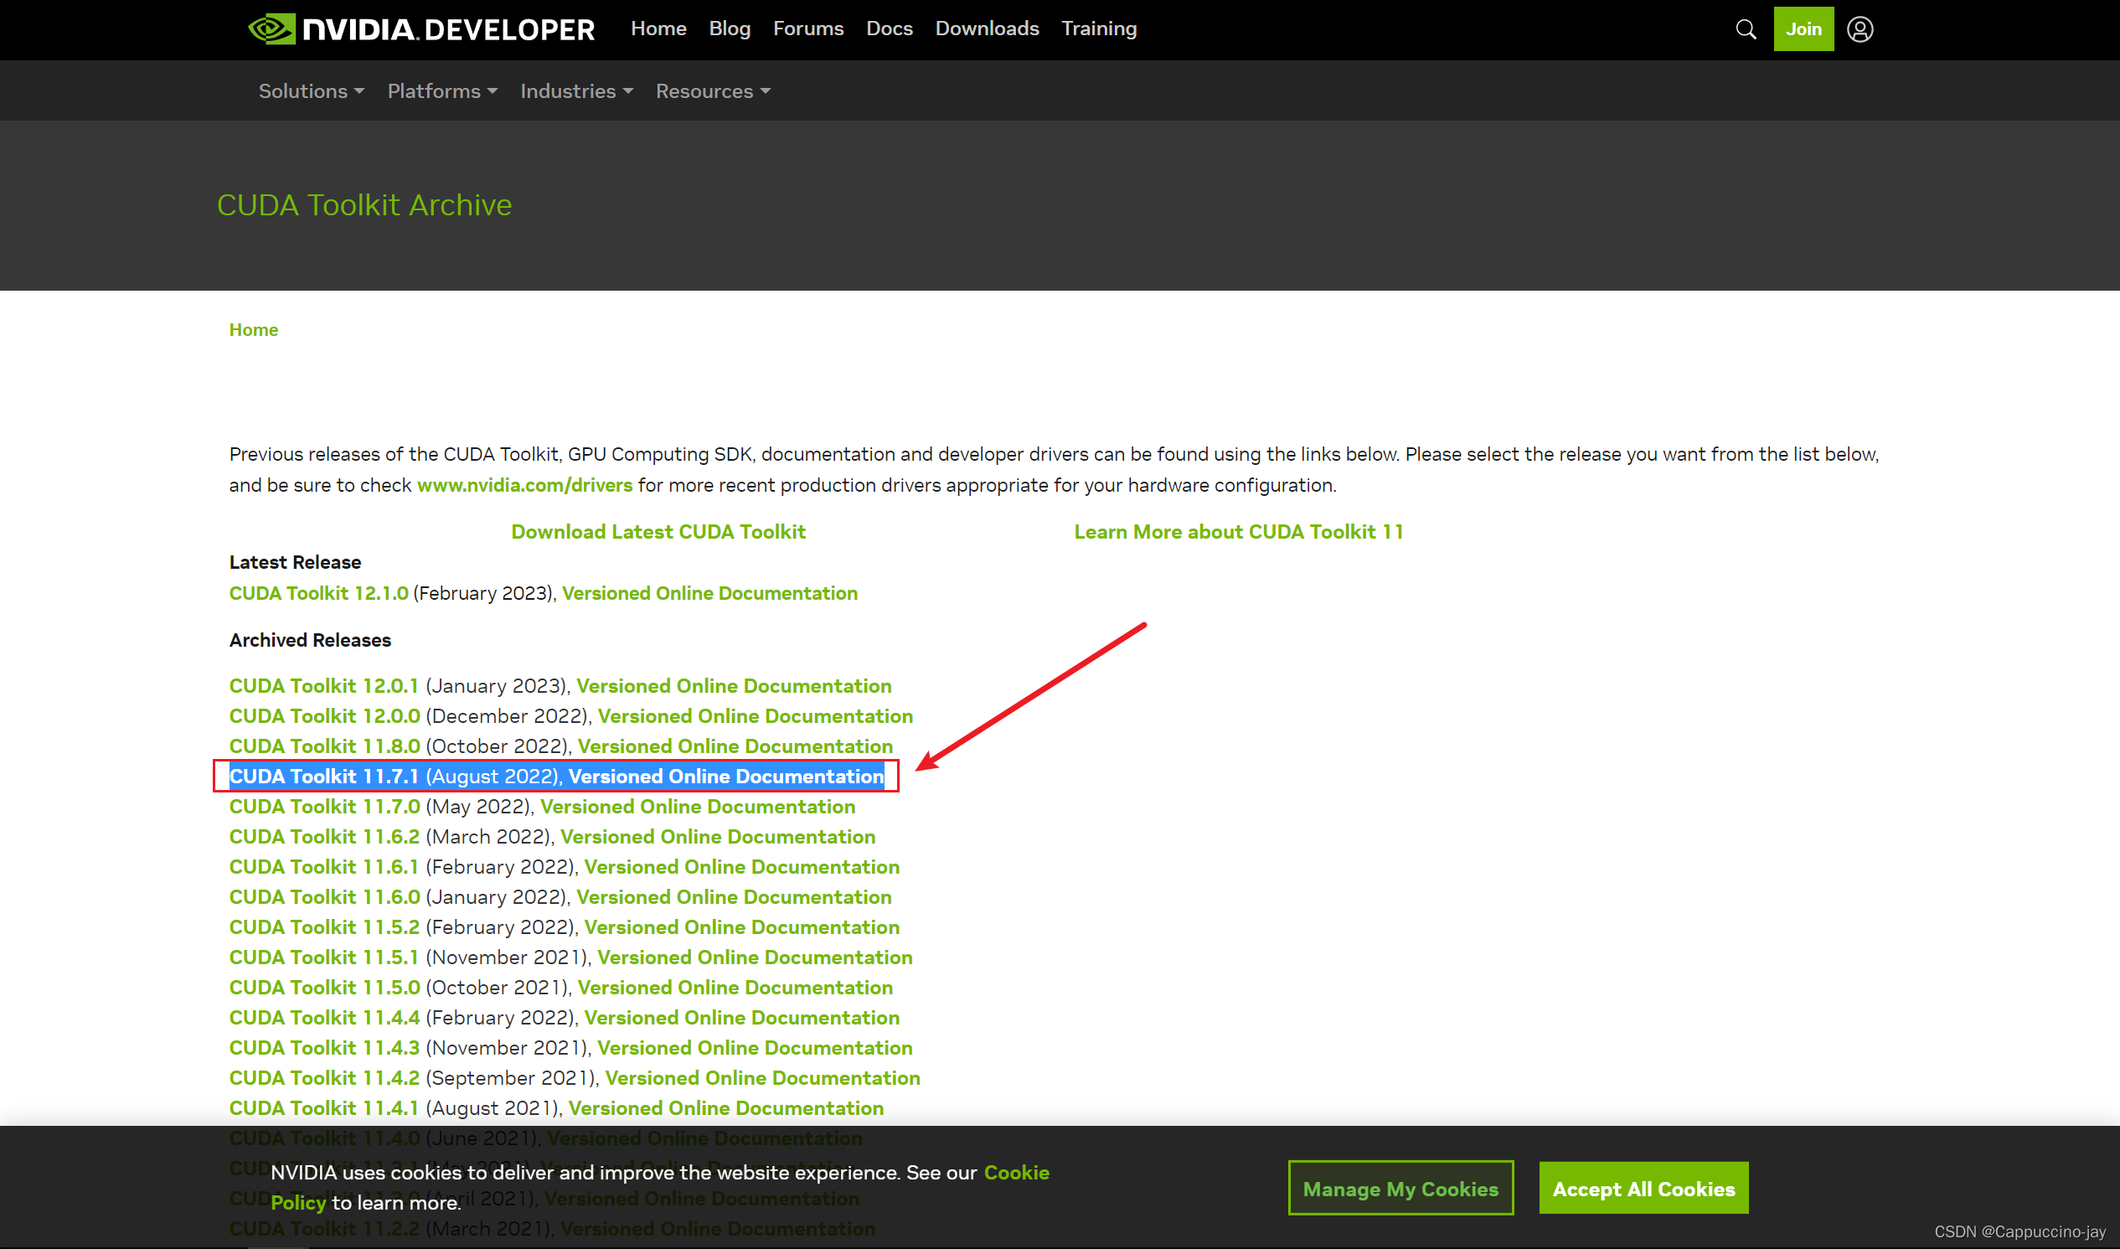Open Cookie Policy link in banner

click(x=1016, y=1174)
